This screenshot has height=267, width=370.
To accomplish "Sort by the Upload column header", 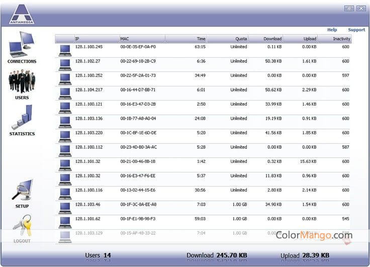I will pyautogui.click(x=301, y=39).
